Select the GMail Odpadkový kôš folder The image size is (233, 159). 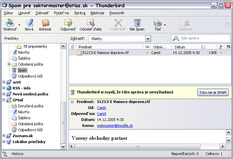click(x=30, y=130)
